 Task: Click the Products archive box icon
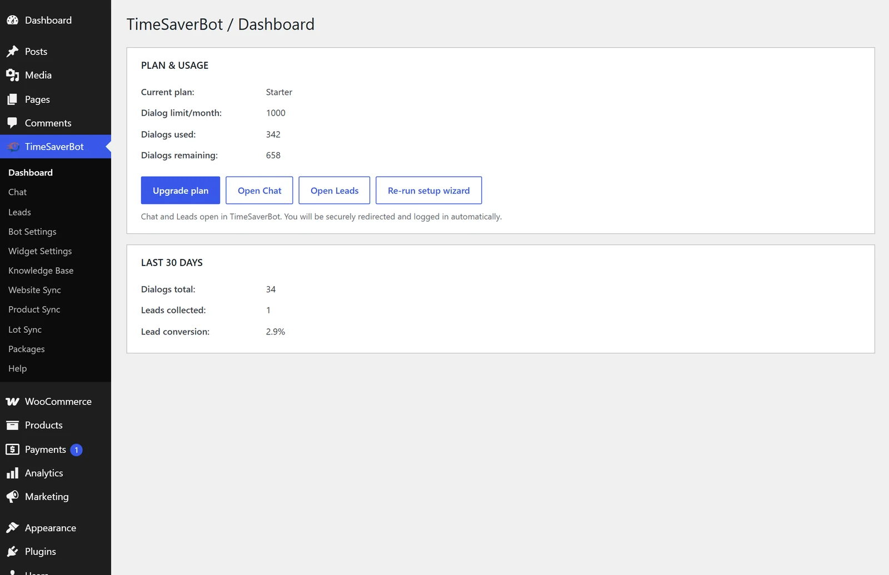point(12,425)
